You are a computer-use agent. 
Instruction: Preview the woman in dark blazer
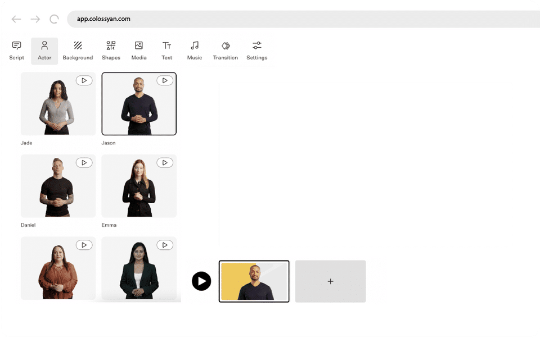(x=165, y=245)
